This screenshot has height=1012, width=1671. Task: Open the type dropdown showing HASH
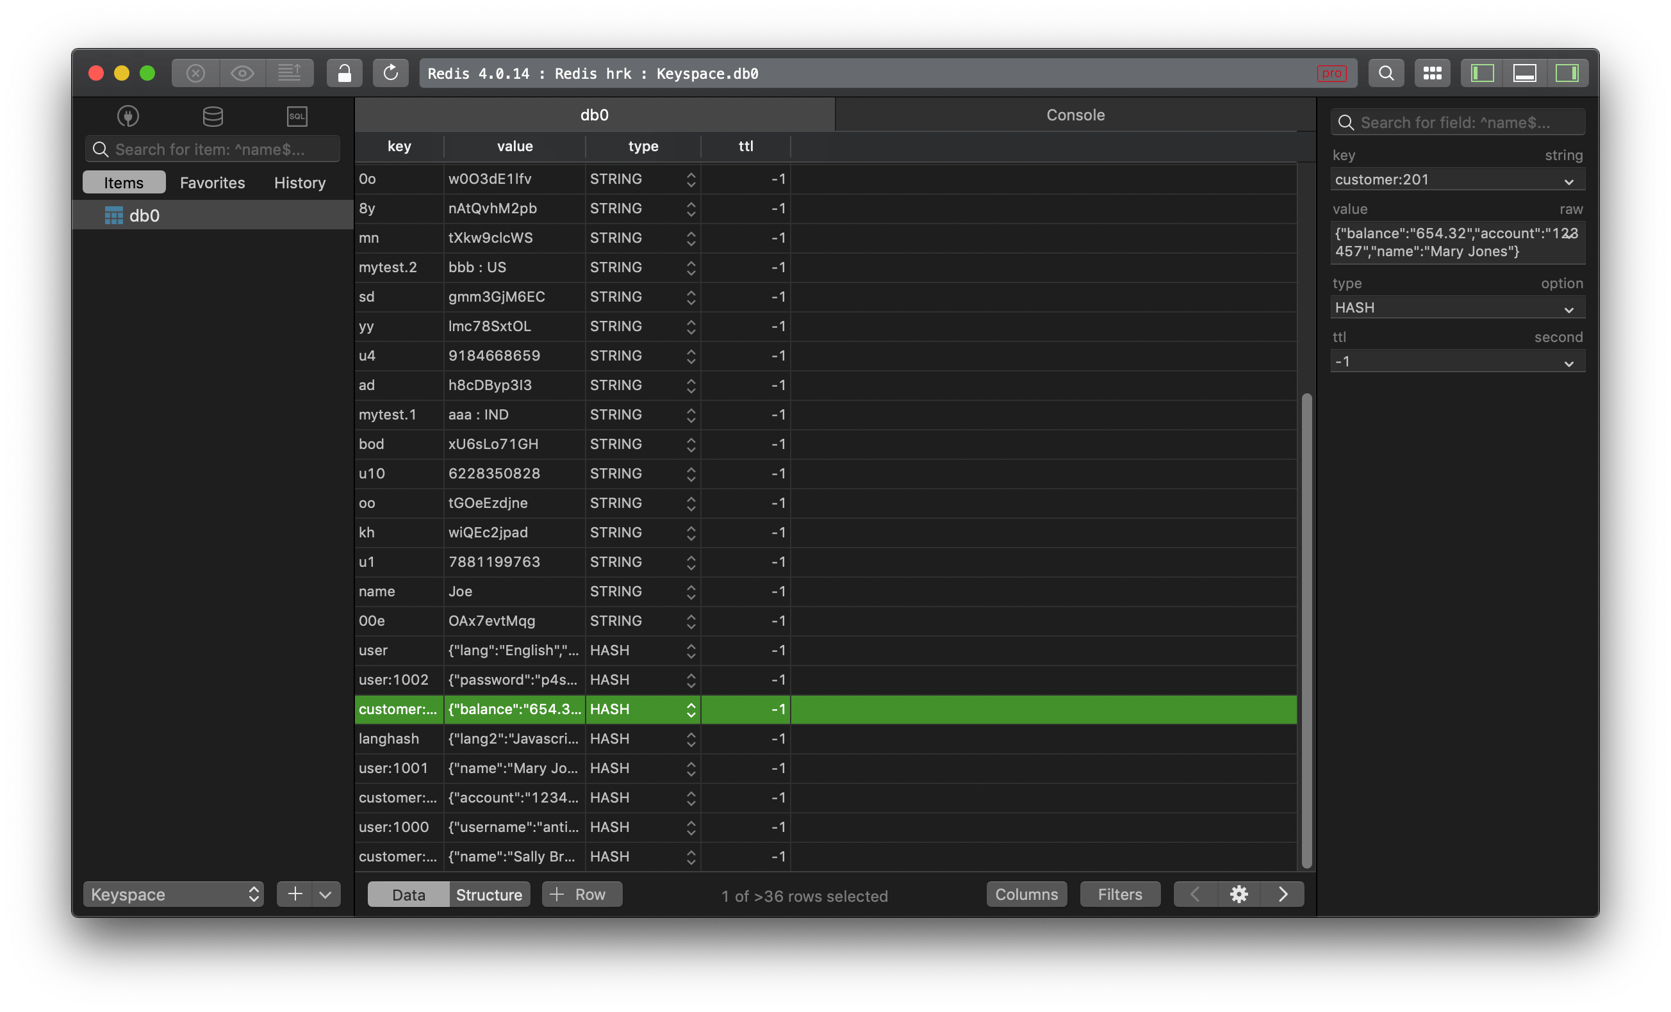coord(1457,307)
